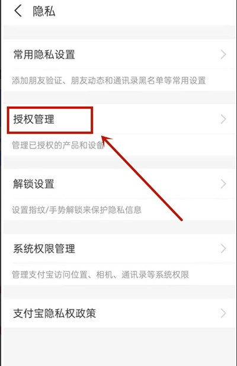Click the 隐私 page title
The width and height of the screenshot is (237, 366).
[x=44, y=11]
